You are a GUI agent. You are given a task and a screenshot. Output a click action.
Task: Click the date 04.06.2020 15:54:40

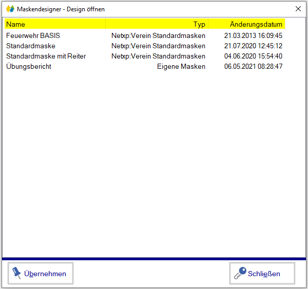[253, 56]
